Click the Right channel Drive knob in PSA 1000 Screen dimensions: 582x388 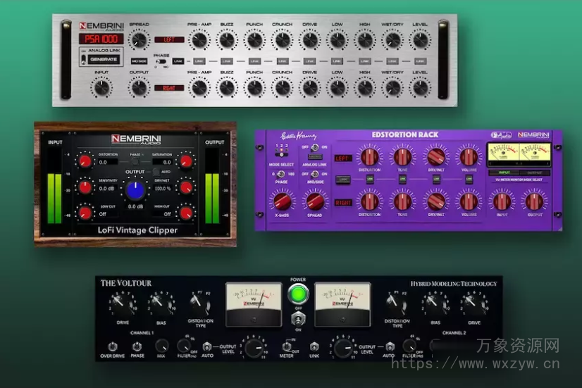coord(310,88)
